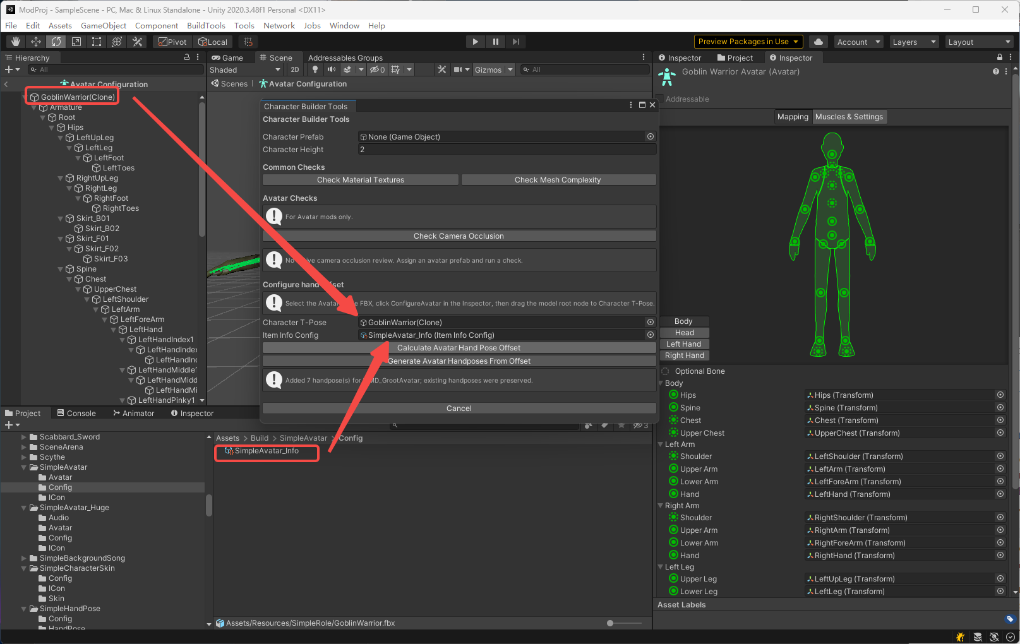Viewport: 1020px width, 644px height.
Task: Toggle Local handle rotation
Action: pyautogui.click(x=213, y=42)
